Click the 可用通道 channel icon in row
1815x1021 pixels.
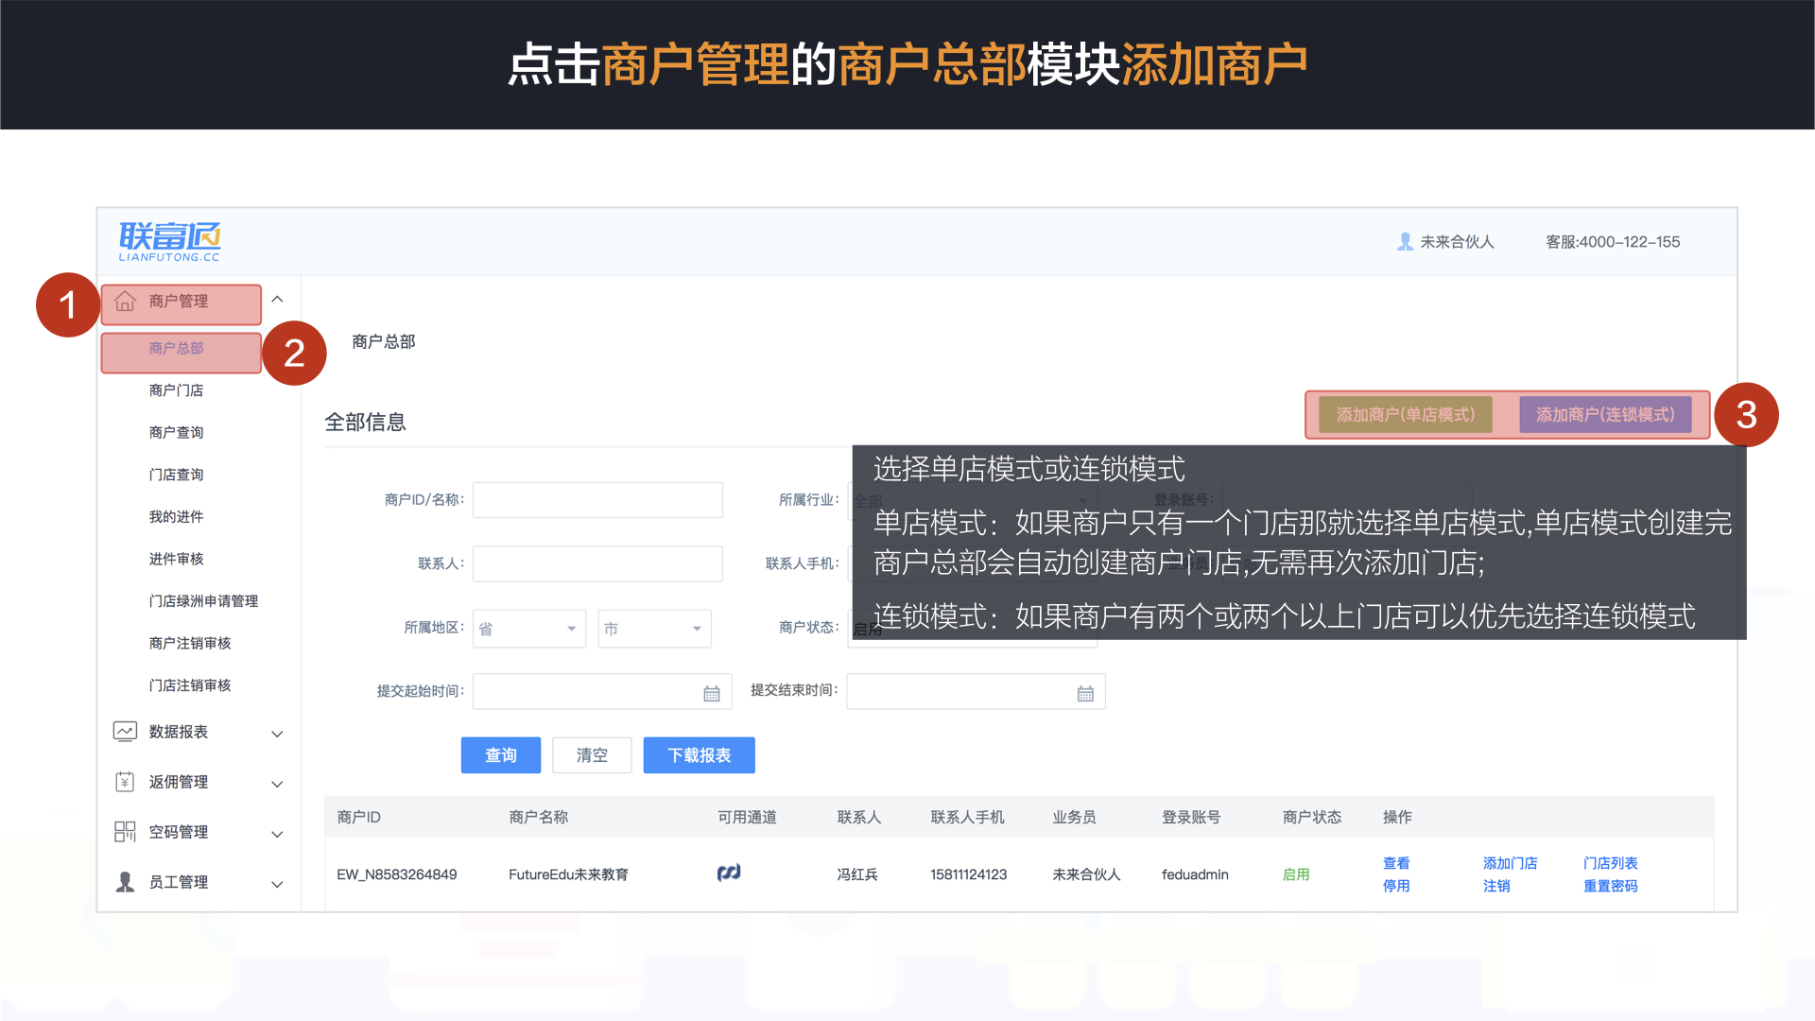pyautogui.click(x=729, y=873)
